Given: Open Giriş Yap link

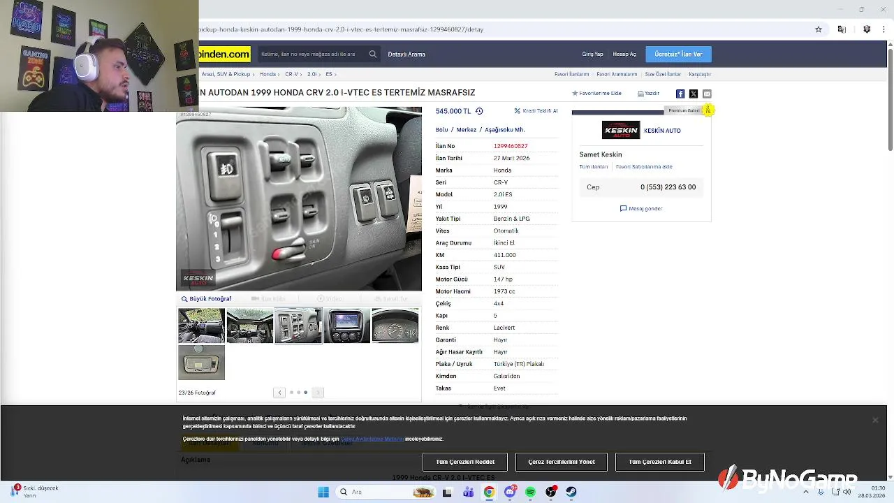Looking at the screenshot, I should (593, 54).
